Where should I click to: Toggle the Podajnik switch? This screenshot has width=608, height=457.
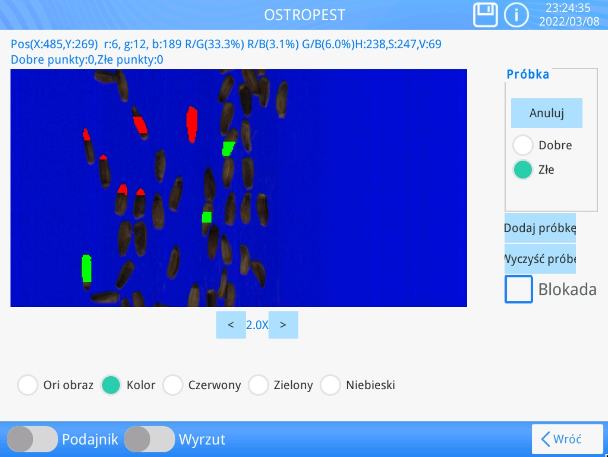coord(33,439)
